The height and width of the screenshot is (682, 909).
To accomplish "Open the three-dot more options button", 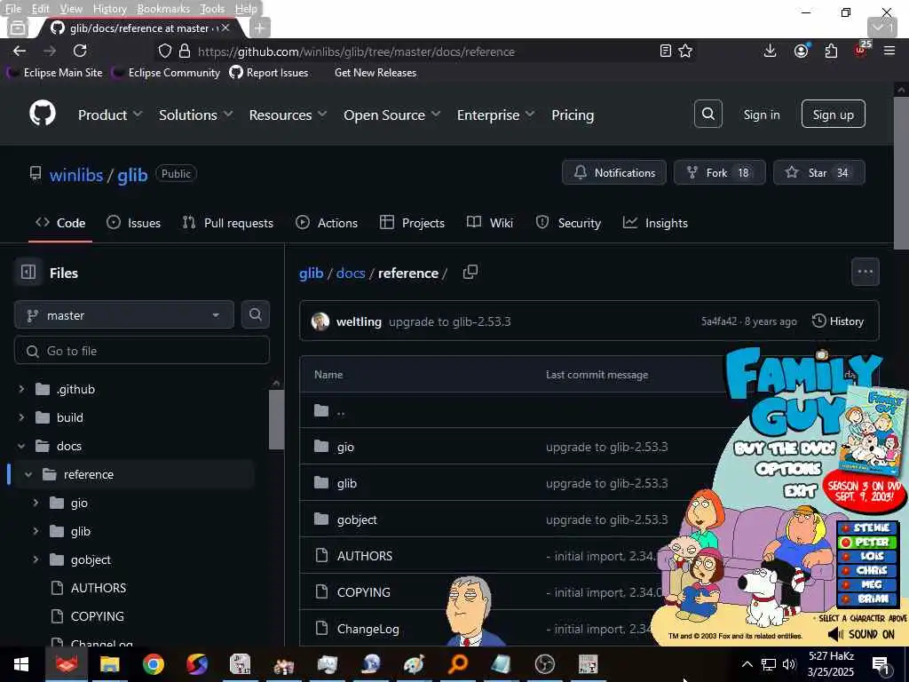I will 865,272.
